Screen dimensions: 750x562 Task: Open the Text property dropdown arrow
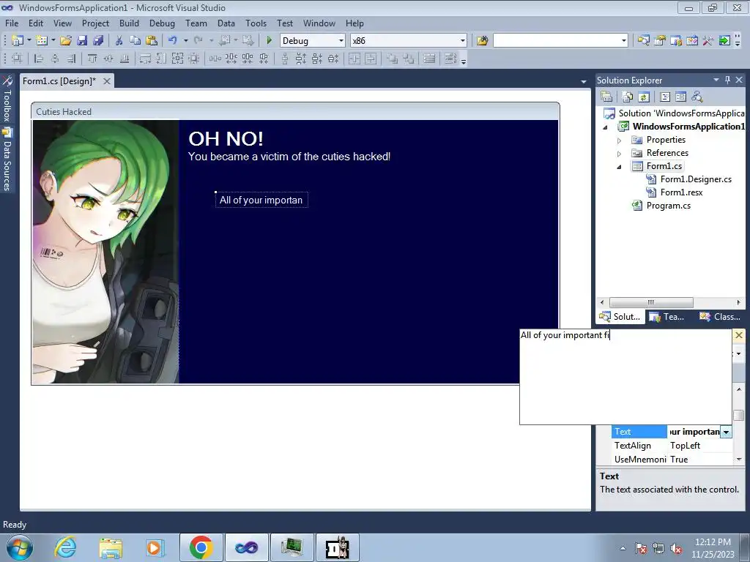click(x=726, y=432)
